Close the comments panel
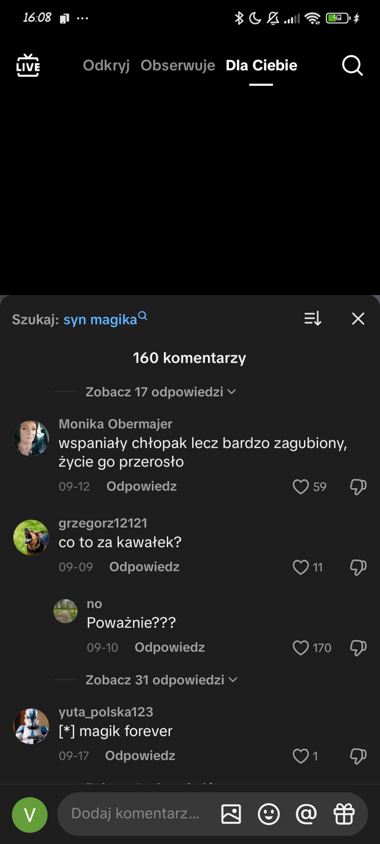 coord(358,318)
